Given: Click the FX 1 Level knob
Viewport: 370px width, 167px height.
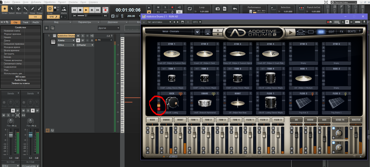Looking at the screenshot, I should [339, 133].
